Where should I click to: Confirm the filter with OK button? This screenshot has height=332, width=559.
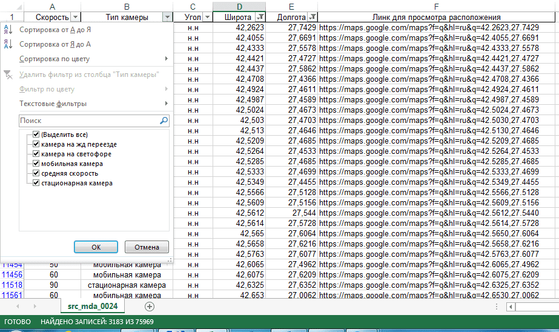click(x=96, y=247)
